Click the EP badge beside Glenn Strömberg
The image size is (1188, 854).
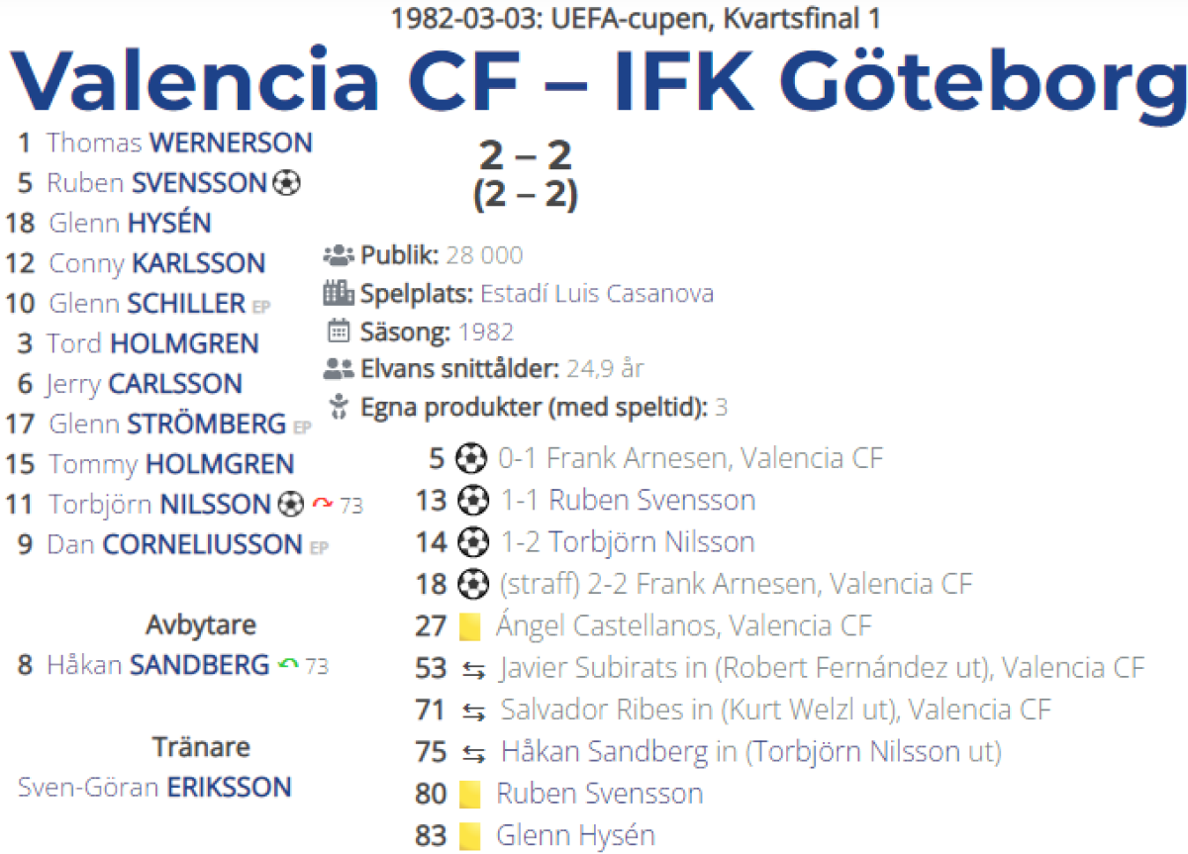[302, 427]
